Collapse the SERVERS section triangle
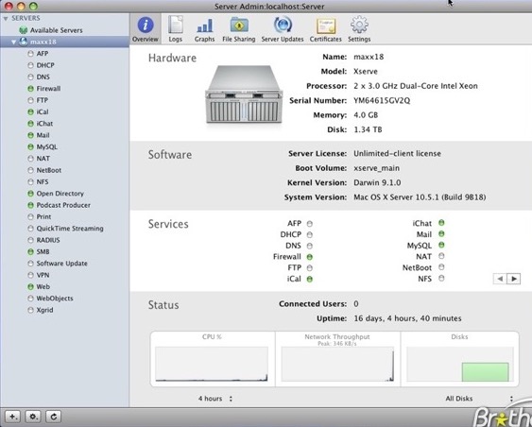 6,18
